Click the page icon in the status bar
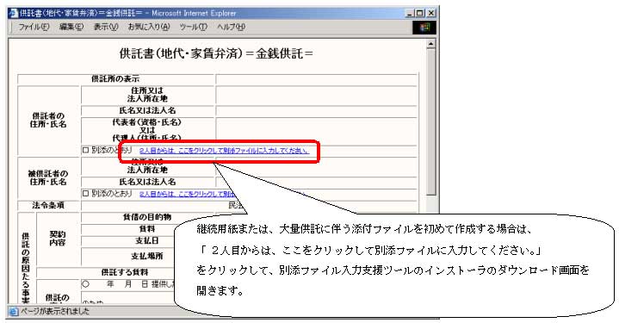Viewport: 619px width, 323px height. point(14,312)
